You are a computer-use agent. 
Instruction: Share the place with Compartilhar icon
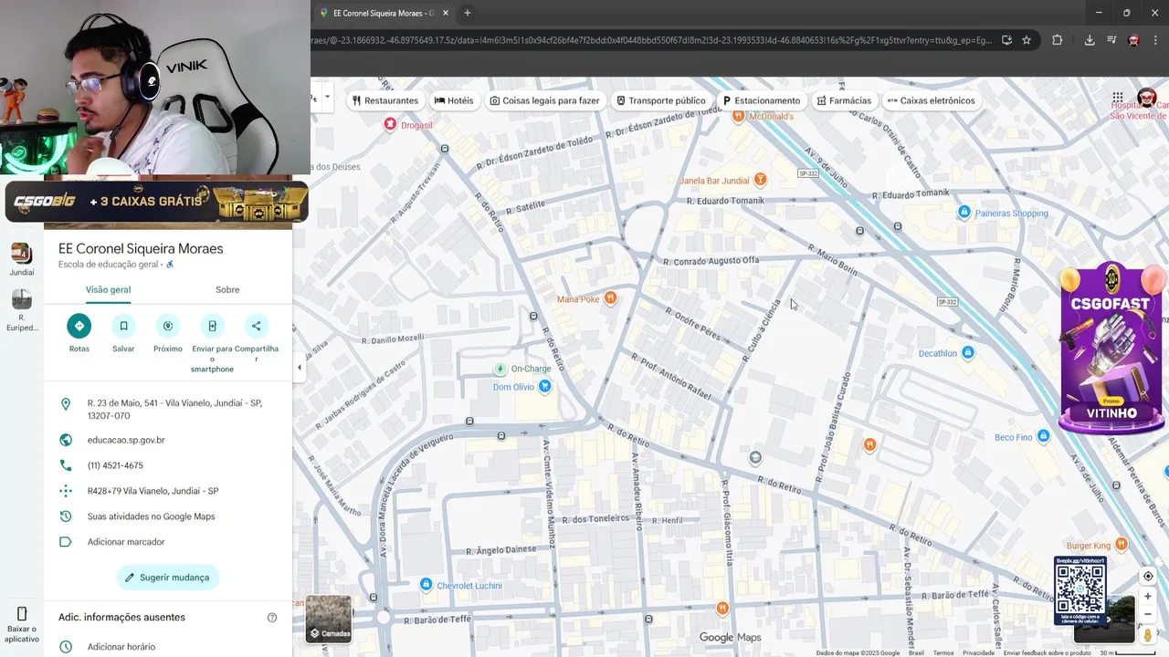256,326
